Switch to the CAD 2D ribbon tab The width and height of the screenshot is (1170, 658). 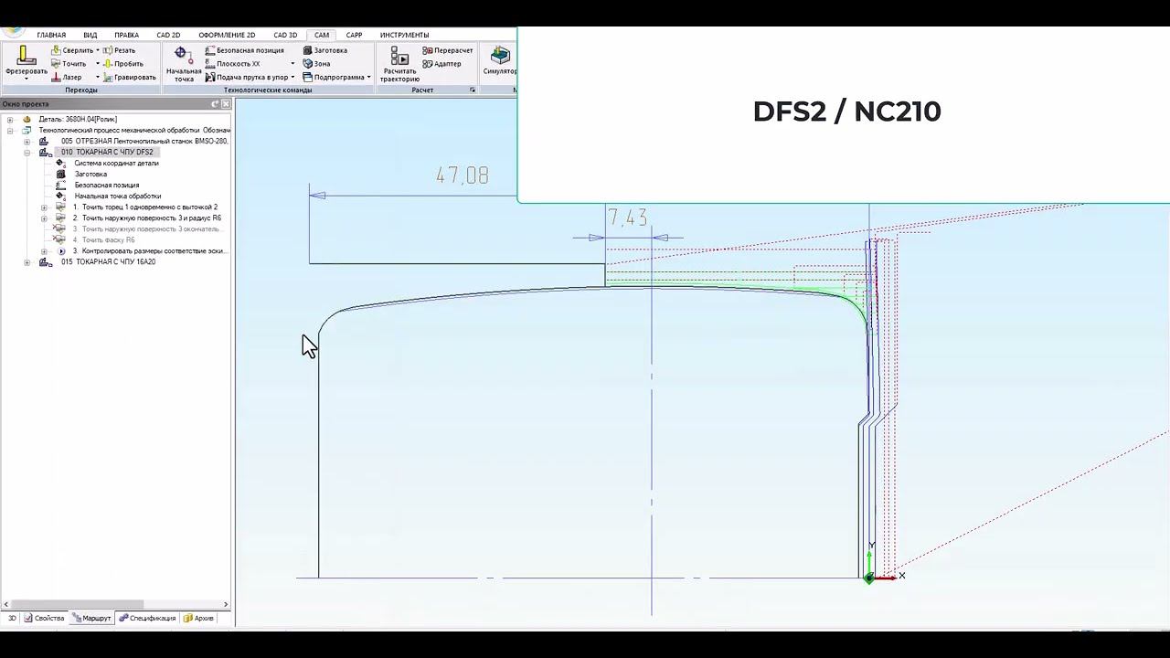(168, 35)
